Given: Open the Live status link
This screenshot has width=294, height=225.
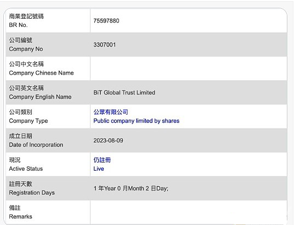Looking at the screenshot, I should 99,168.
